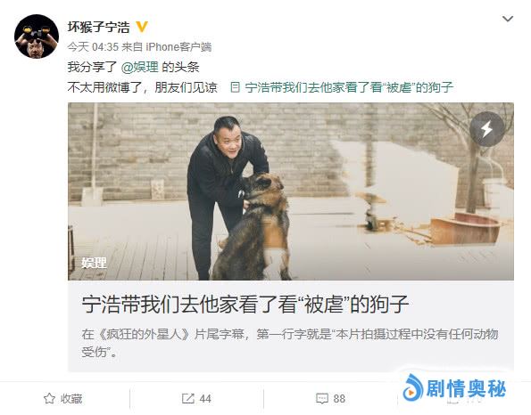Open the 宁浩带我们去他家 headline text link
This screenshot has width=531, height=415.
(349, 87)
